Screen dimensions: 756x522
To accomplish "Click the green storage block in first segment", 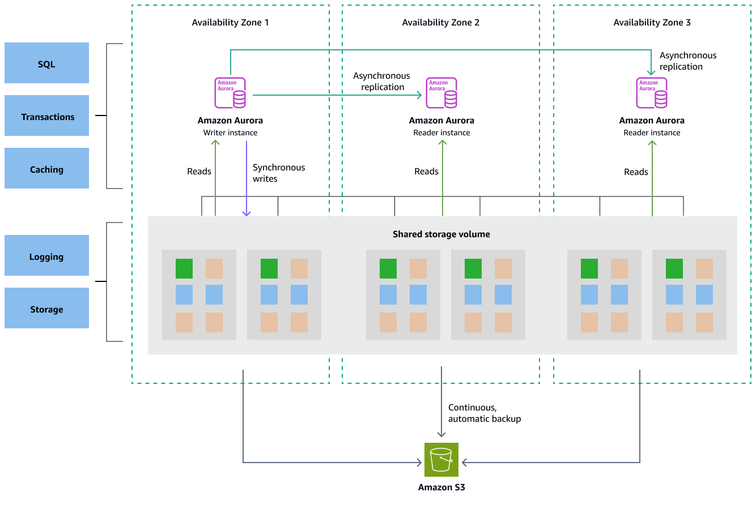I will click(184, 269).
